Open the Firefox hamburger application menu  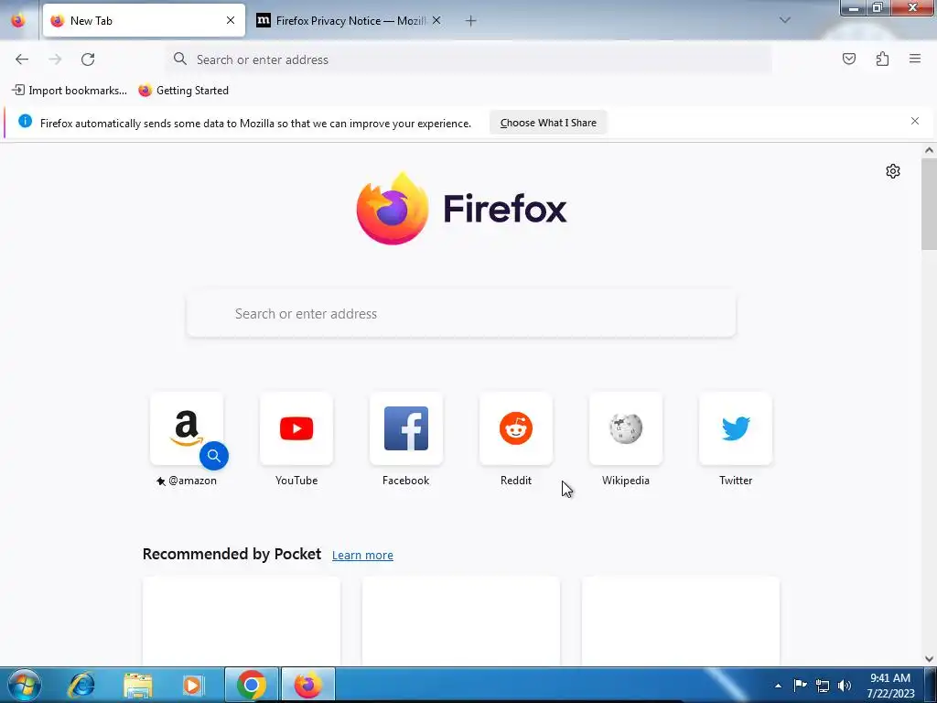pyautogui.click(x=915, y=59)
